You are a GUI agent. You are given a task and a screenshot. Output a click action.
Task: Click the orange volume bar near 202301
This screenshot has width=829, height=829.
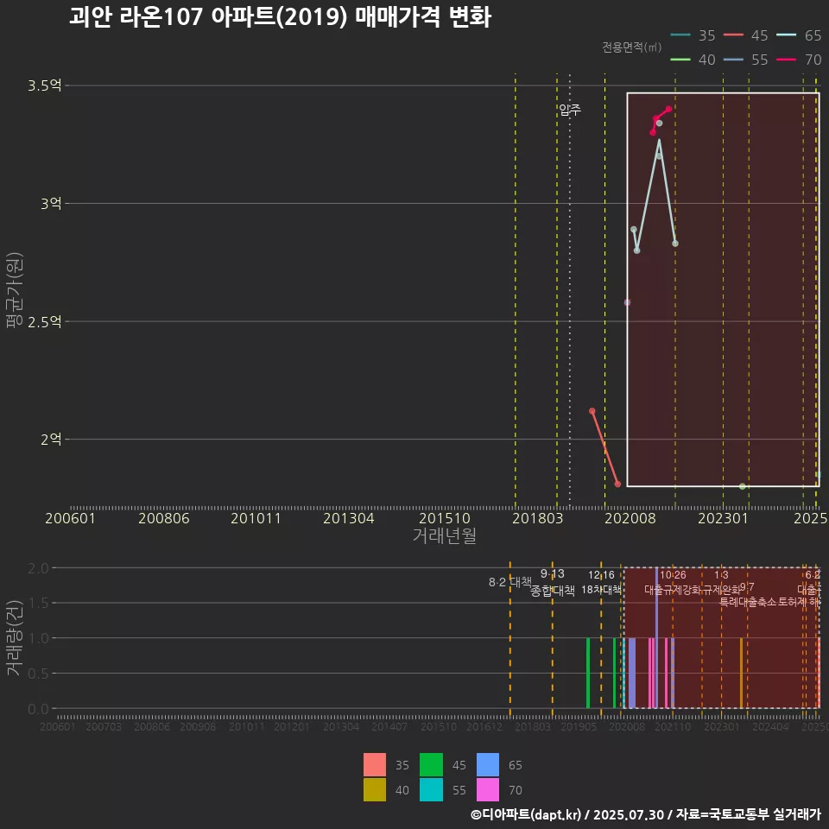[x=741, y=673]
